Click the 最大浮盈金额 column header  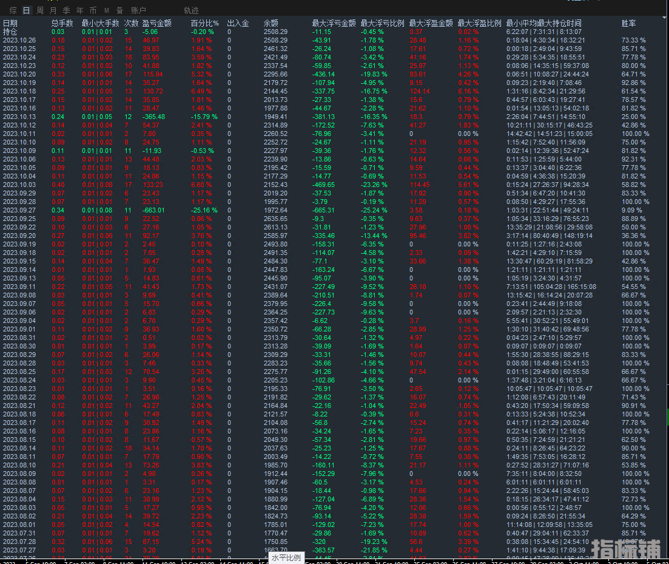pyautogui.click(x=431, y=23)
